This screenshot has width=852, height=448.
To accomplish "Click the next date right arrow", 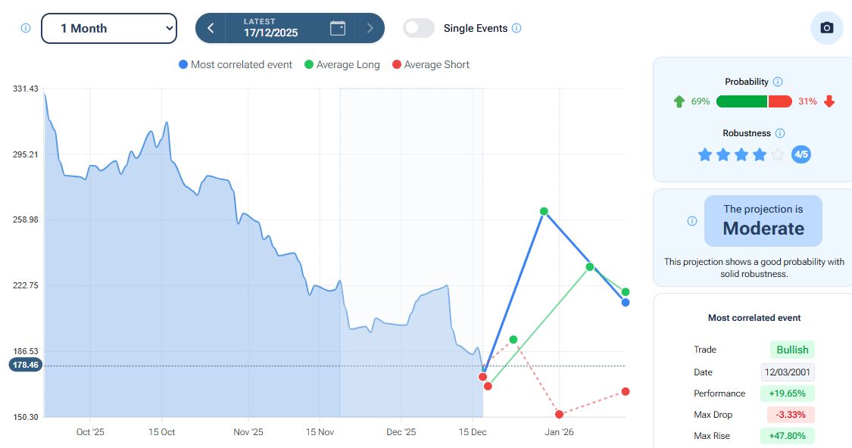I will pyautogui.click(x=370, y=28).
